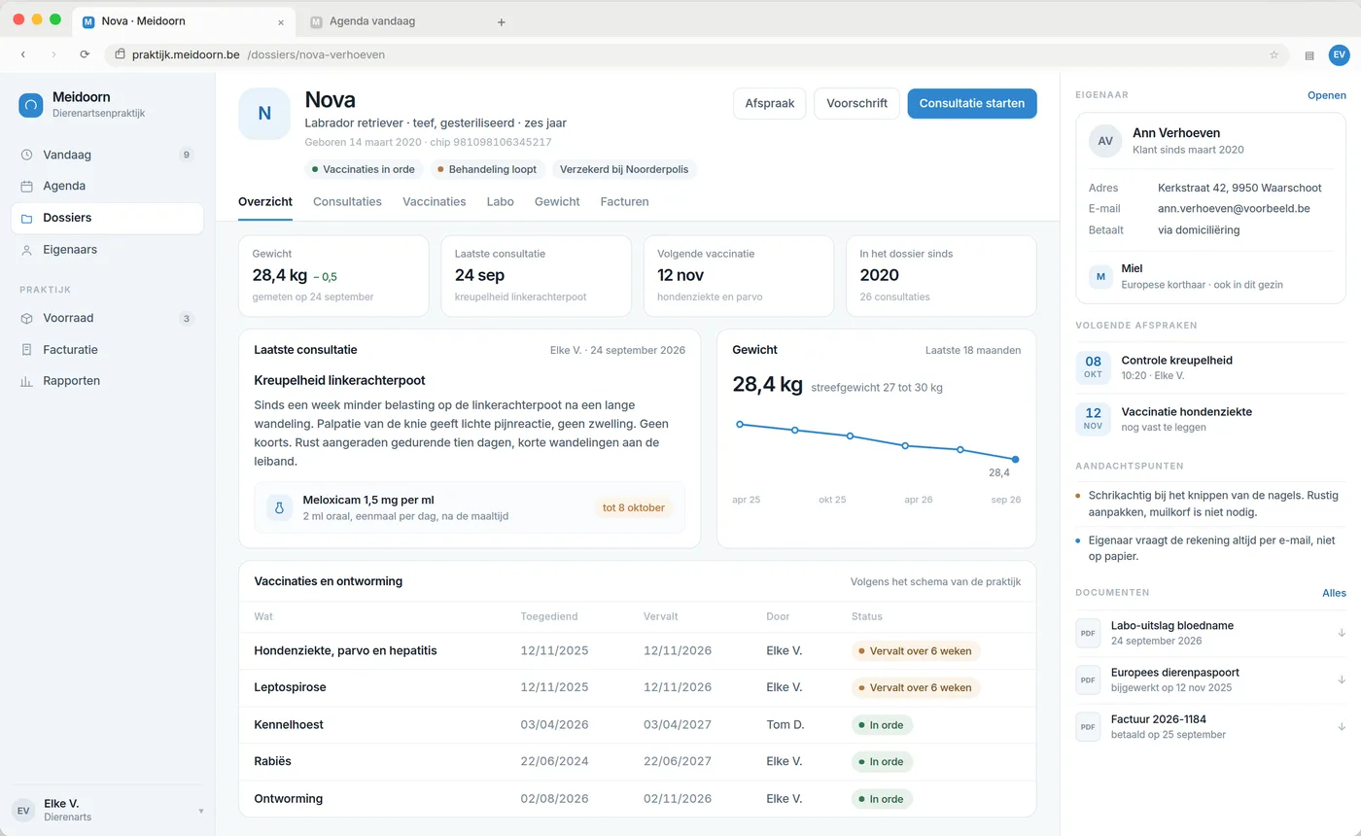Open the owner via Openen link
1361x836 pixels.
[x=1327, y=95]
